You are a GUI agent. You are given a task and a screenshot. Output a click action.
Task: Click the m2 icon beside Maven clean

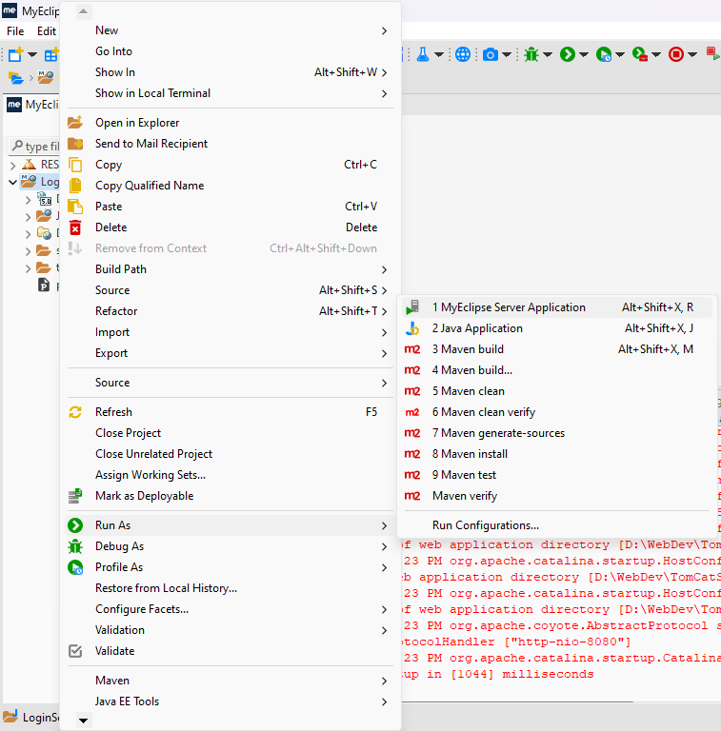(412, 391)
